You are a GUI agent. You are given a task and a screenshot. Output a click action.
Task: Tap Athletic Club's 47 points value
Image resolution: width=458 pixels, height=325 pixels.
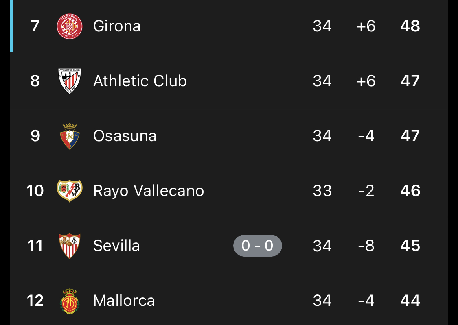(x=410, y=81)
